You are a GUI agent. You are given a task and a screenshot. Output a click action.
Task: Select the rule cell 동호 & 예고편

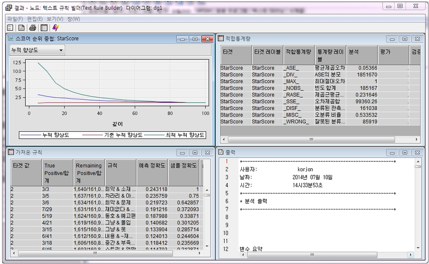pos(120,216)
